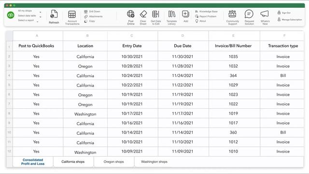Click due date 11/24/2021 cell
This screenshot has height=174, width=309.
(x=183, y=75)
